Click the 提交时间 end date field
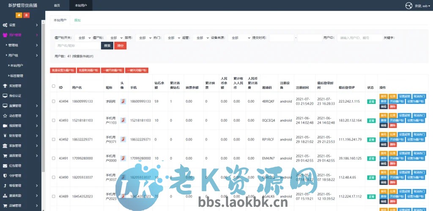 click(310, 38)
